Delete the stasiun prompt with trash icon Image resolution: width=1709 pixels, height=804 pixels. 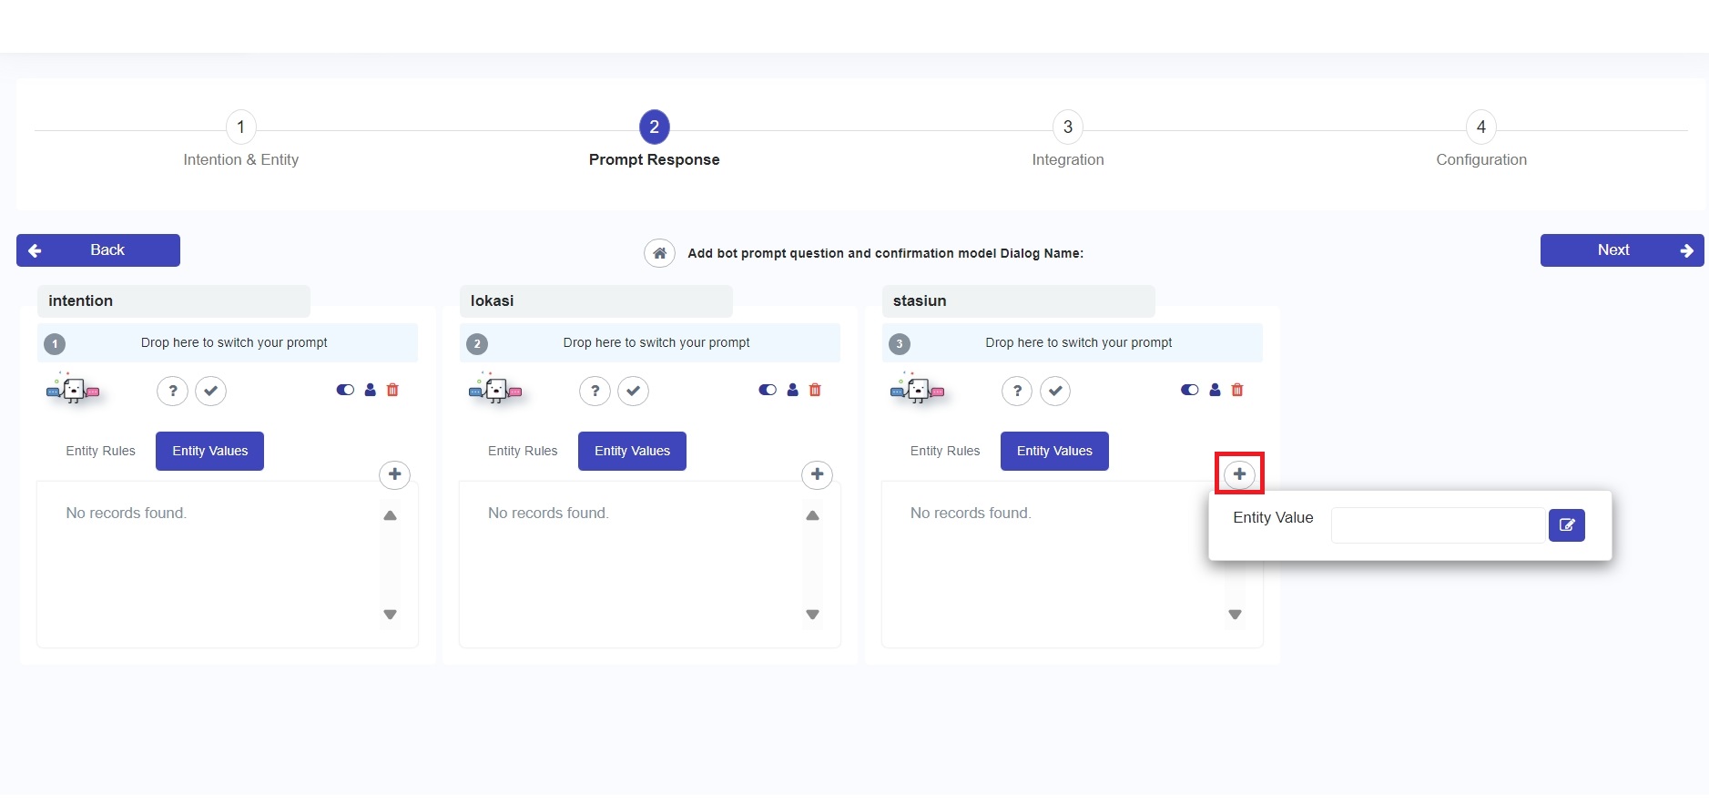click(1236, 390)
